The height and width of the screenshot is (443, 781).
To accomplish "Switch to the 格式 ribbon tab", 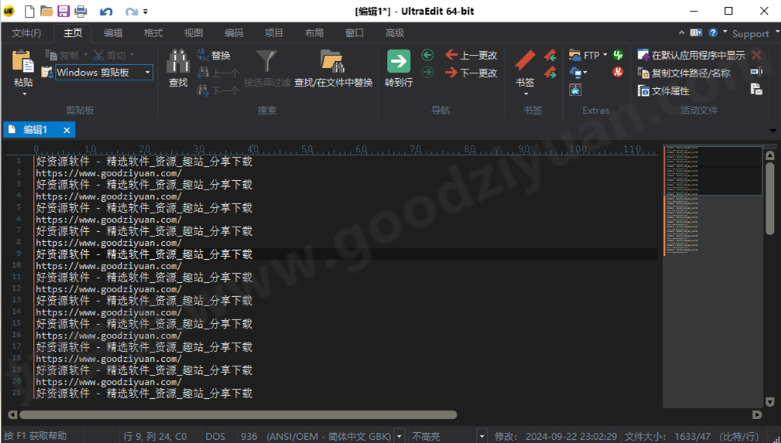I will 153,32.
